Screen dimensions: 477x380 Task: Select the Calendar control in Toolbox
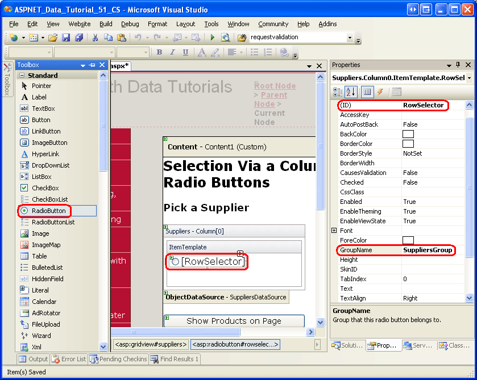click(x=44, y=302)
